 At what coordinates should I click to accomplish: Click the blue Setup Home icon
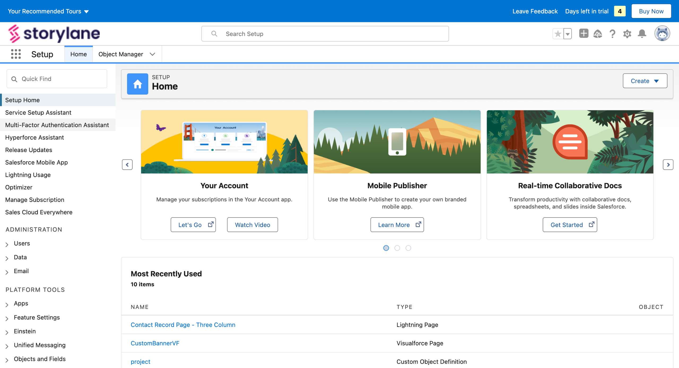point(137,84)
